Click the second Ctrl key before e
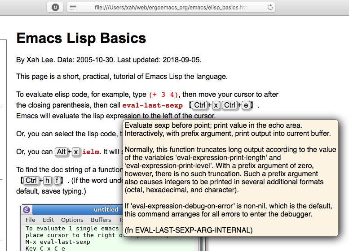The image size is (349, 251). (x=230, y=105)
